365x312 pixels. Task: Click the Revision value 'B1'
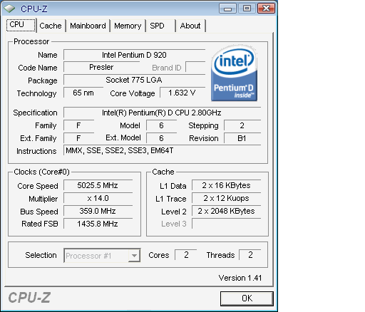coord(242,138)
